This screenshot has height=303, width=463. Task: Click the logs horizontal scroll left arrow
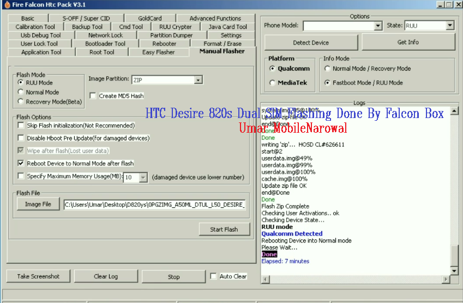pos(266,279)
